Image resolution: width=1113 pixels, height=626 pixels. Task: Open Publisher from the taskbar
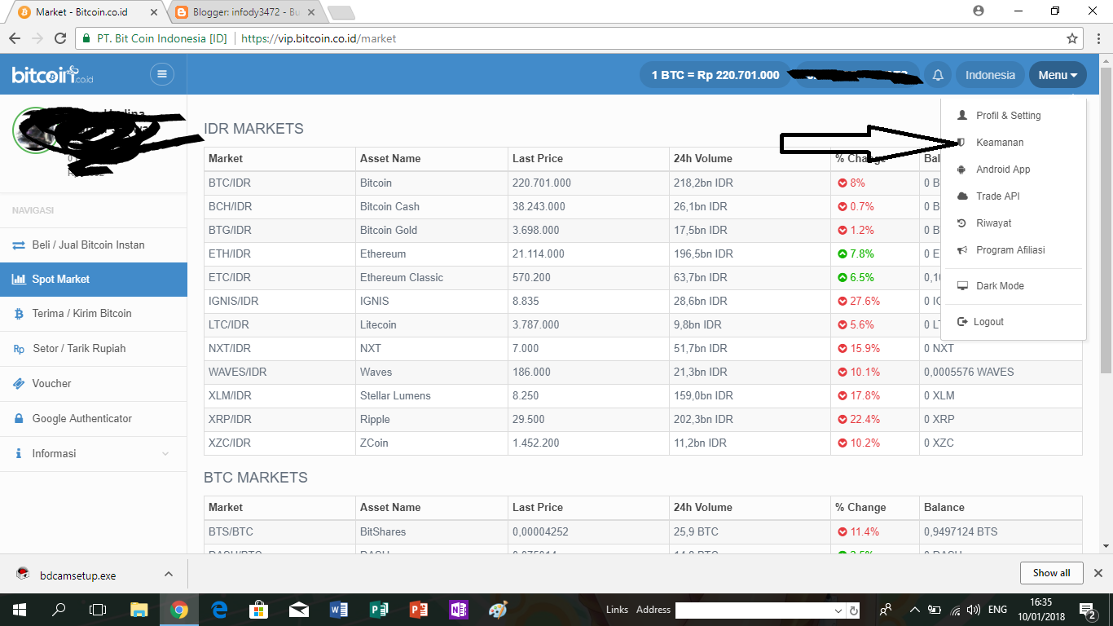(x=379, y=610)
